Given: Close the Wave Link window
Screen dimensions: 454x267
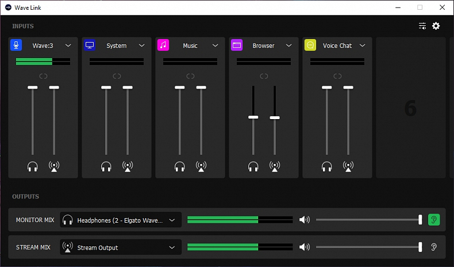Looking at the screenshot, I should [x=442, y=7].
